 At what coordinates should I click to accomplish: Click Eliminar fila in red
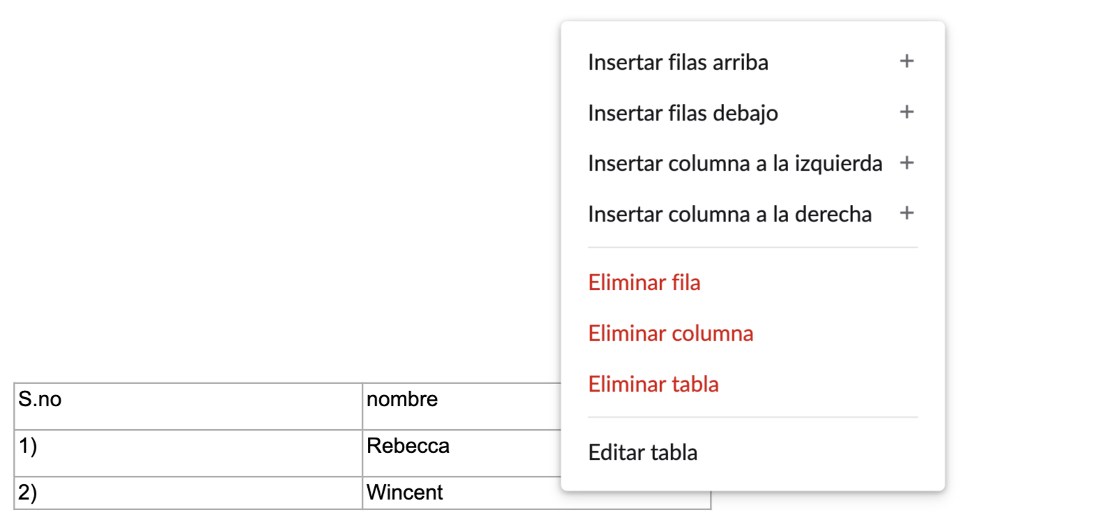(644, 282)
